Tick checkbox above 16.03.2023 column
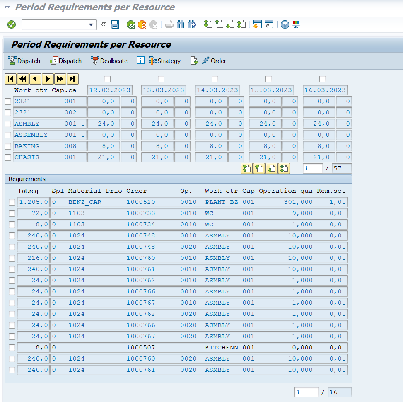 (x=323, y=79)
